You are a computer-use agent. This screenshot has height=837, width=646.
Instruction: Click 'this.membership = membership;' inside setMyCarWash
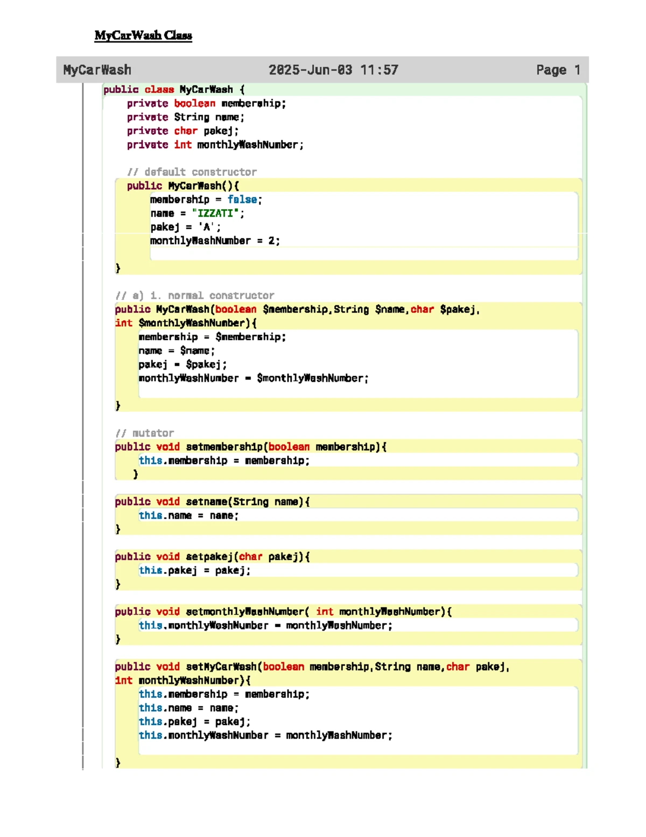[224, 694]
